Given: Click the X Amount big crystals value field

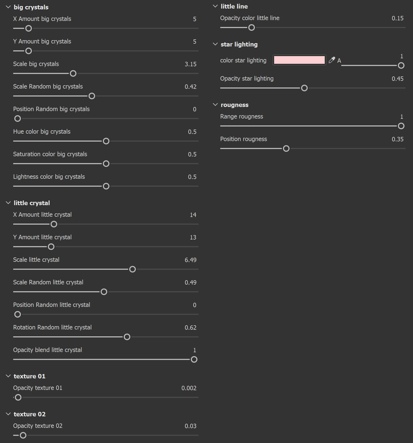Looking at the screenshot, I should (x=195, y=19).
